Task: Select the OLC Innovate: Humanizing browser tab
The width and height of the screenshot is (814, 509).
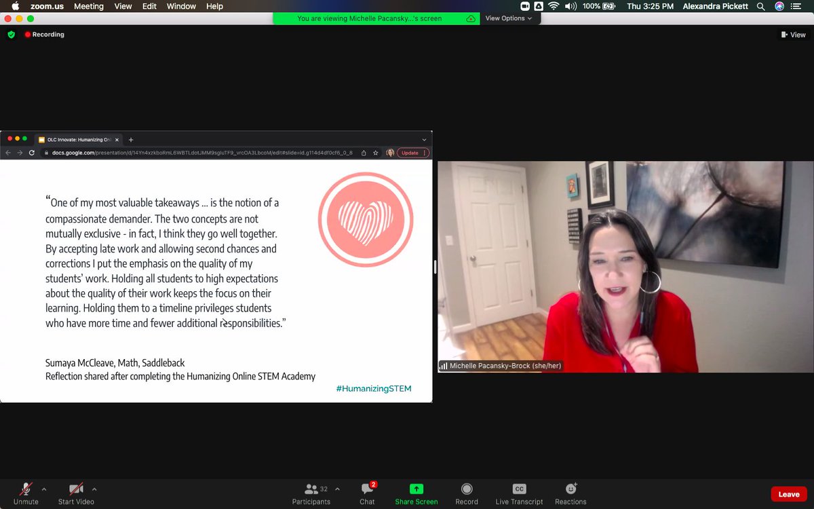Action: (78, 139)
